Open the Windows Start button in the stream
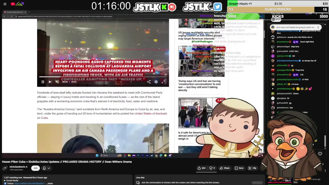The width and height of the screenshot is (329, 185). 97,155
